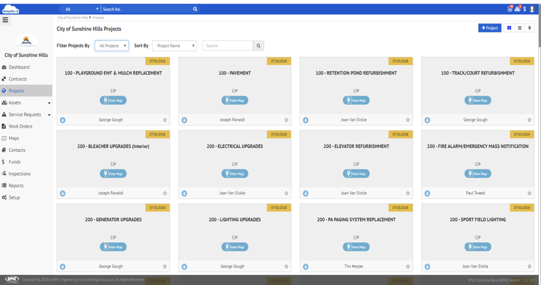
Task: Open work order notifications icon in header
Action: 510,9
